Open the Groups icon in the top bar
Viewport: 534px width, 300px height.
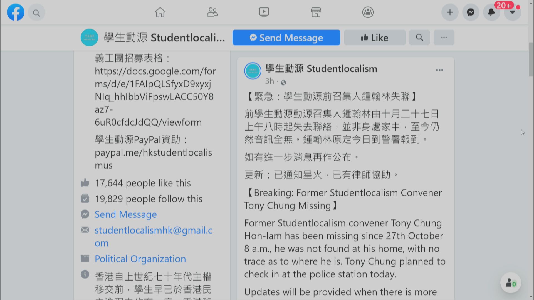pyautogui.click(x=368, y=12)
